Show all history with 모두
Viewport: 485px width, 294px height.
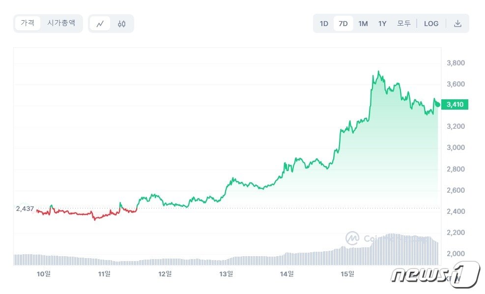click(403, 24)
